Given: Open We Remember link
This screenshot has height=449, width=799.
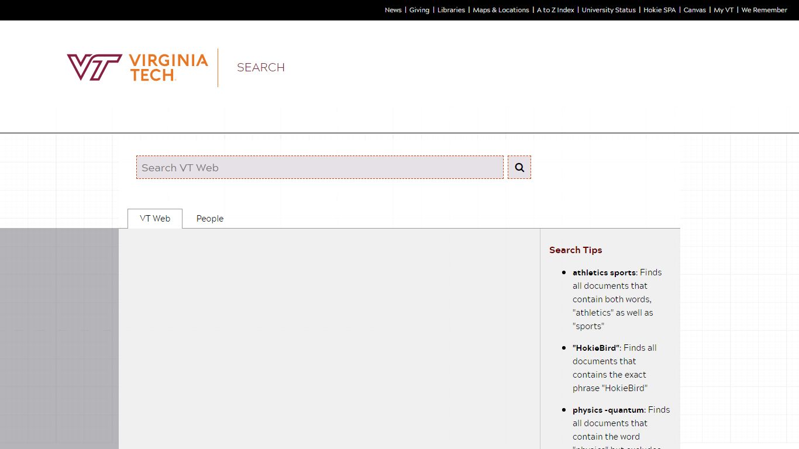Looking at the screenshot, I should pyautogui.click(x=764, y=10).
